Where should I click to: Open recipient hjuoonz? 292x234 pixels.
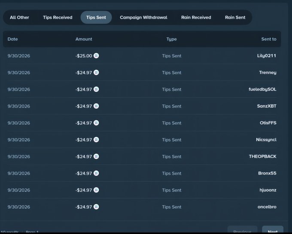click(268, 190)
